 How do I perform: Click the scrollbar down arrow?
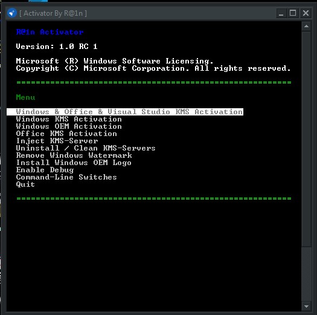[306, 307]
